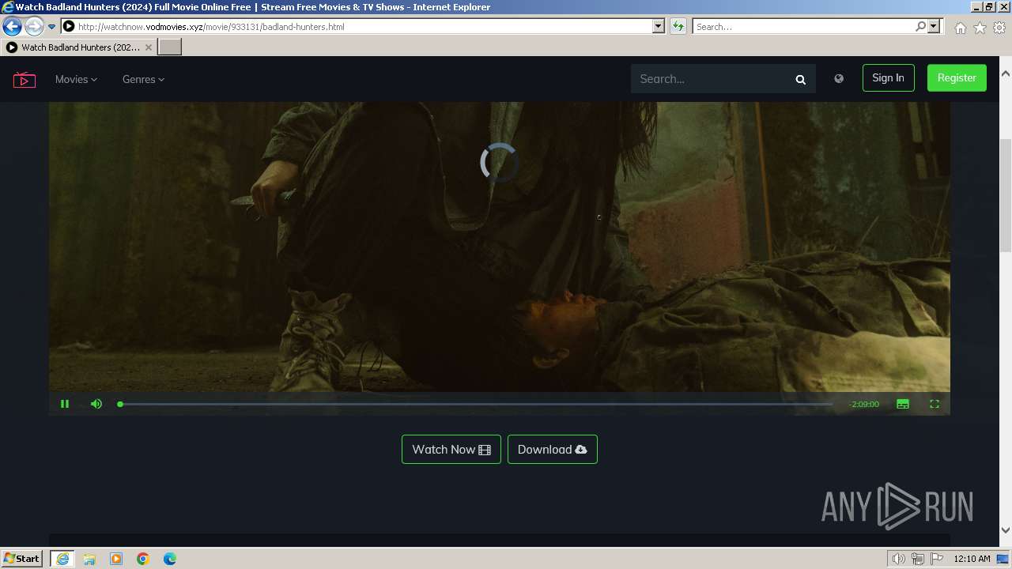Image resolution: width=1012 pixels, height=569 pixels.
Task: Open the Movies dropdown menu
Action: (x=76, y=79)
